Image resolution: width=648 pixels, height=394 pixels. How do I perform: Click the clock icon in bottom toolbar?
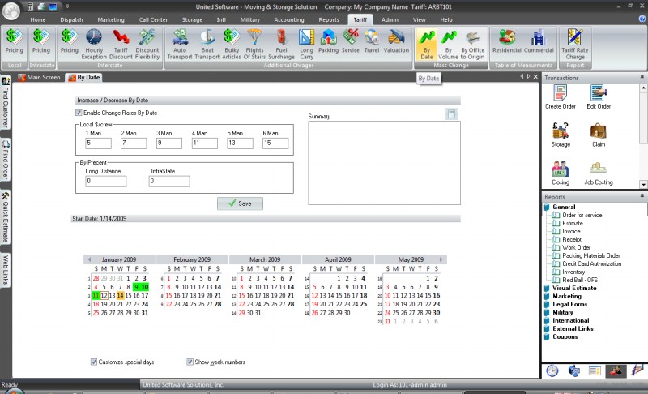coord(552,370)
